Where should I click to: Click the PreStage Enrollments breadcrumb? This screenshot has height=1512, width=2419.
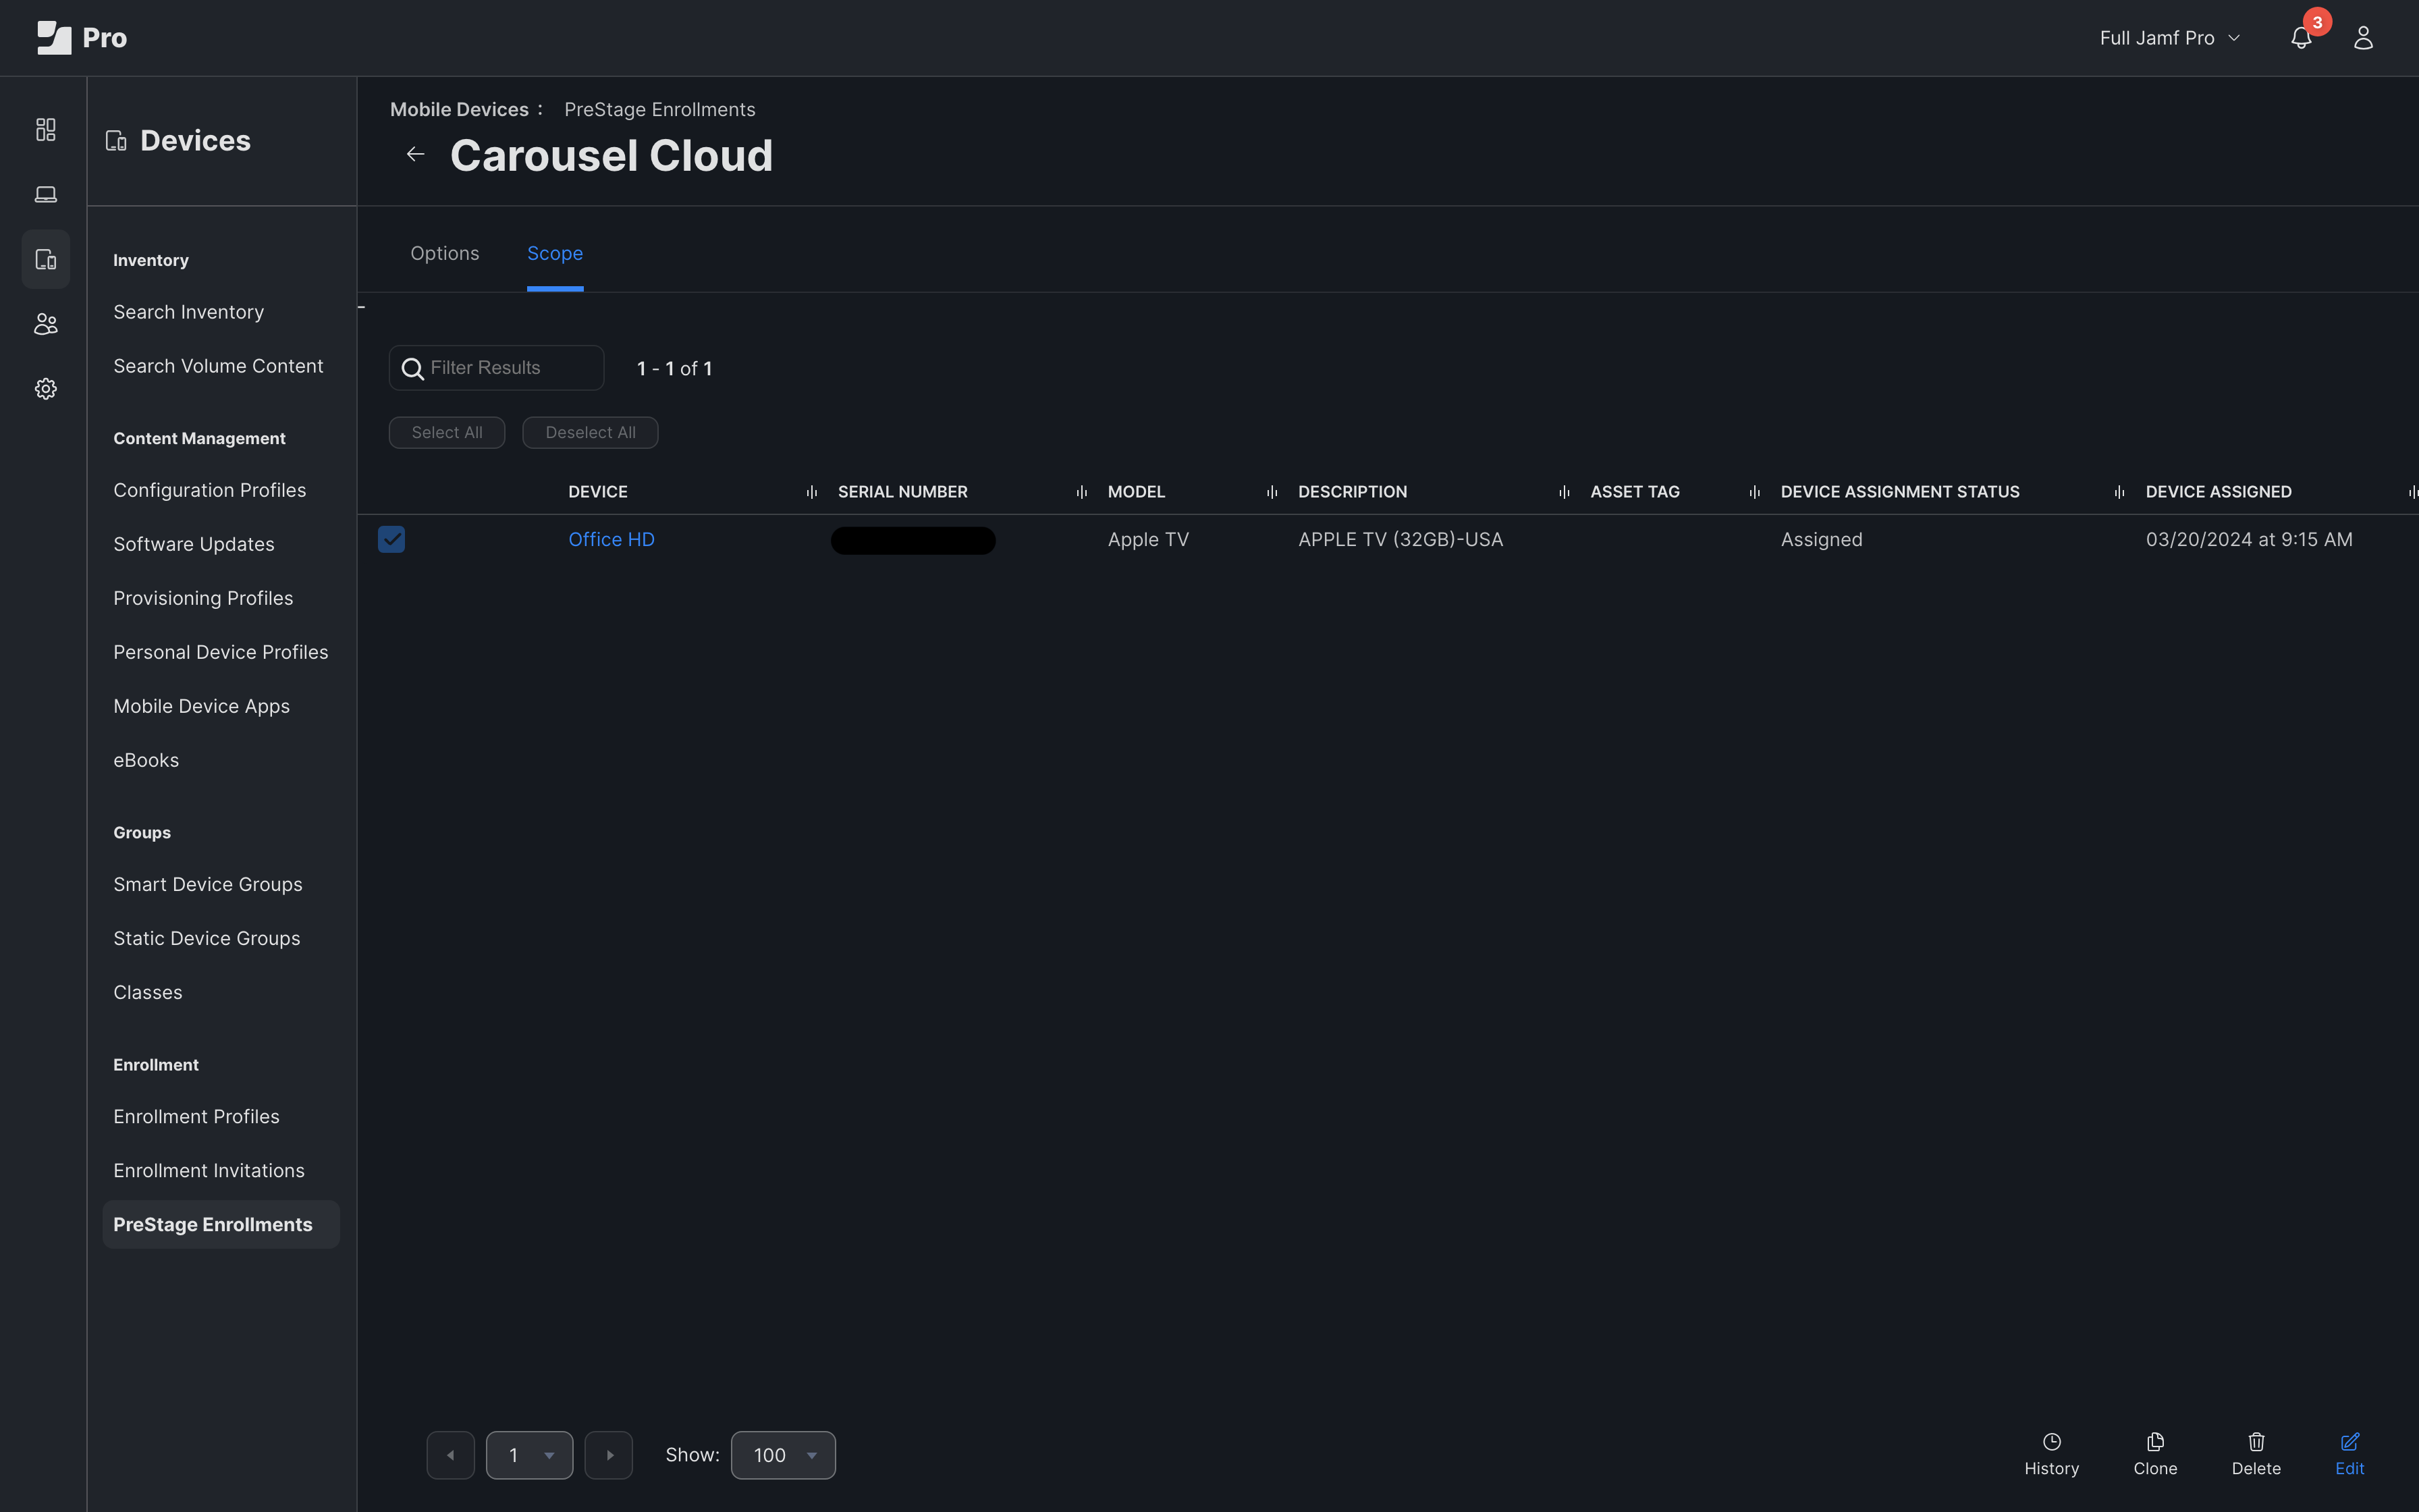click(659, 110)
